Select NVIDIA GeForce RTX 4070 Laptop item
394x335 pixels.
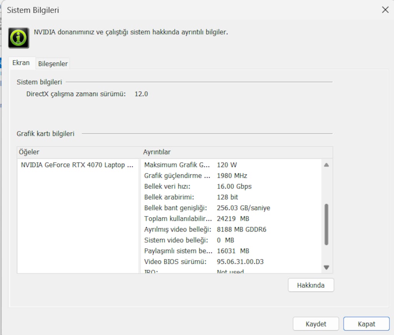click(x=77, y=165)
